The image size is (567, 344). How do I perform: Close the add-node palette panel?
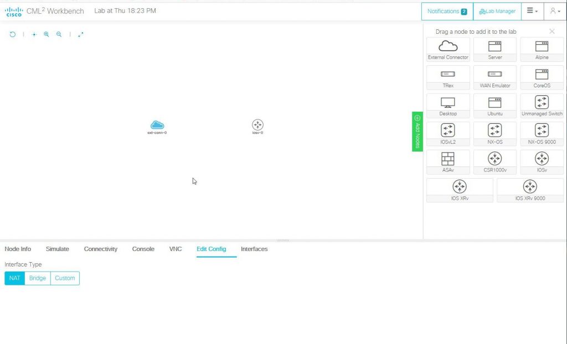(x=552, y=32)
